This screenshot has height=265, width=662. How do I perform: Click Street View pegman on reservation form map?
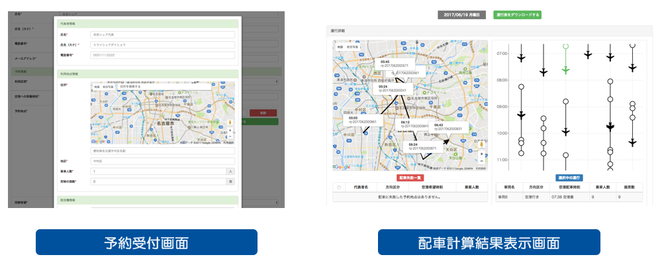230,122
